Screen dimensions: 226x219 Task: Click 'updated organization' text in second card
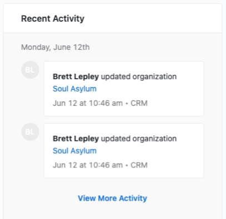tap(139, 139)
